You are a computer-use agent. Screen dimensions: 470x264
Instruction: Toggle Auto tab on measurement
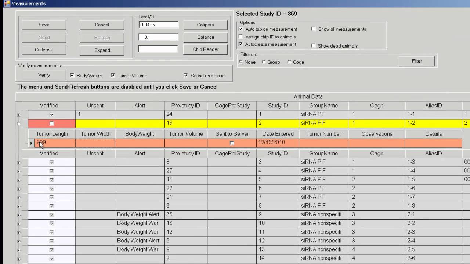pyautogui.click(x=241, y=29)
